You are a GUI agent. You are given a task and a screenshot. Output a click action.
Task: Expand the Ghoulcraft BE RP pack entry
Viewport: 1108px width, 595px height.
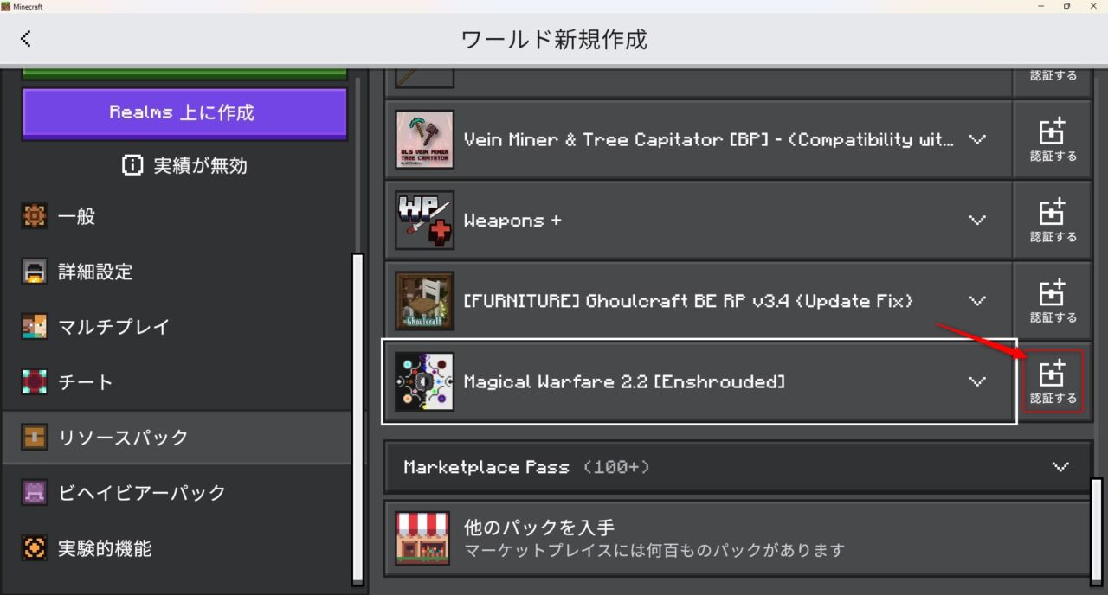pyautogui.click(x=977, y=301)
